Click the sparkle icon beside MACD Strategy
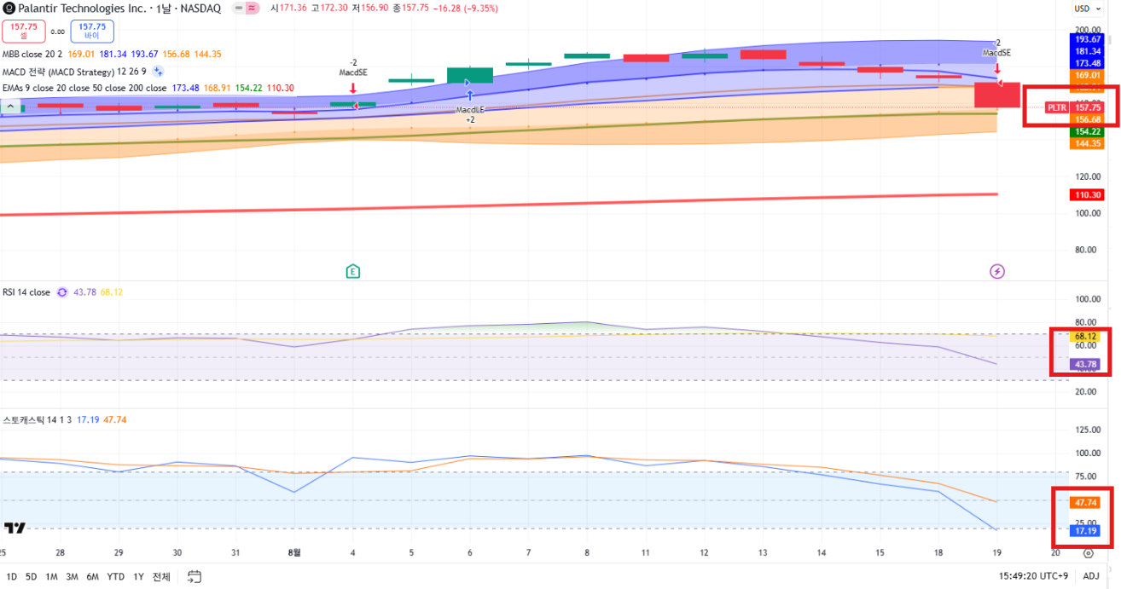Viewport: 1121px width, 589px height. coord(158,72)
